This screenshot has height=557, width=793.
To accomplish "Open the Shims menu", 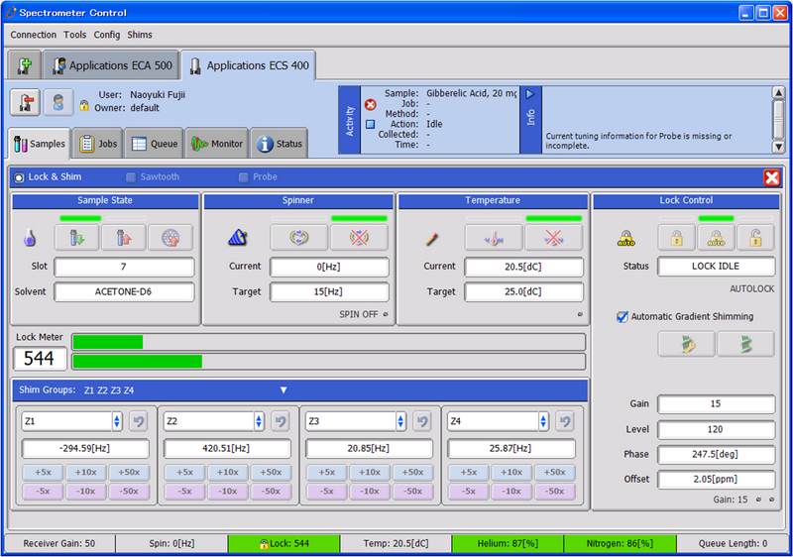I will click(x=140, y=35).
